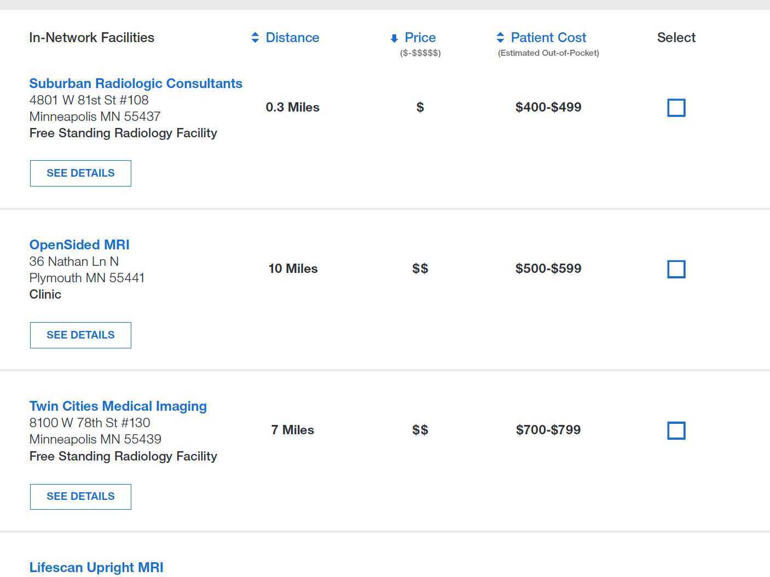770x577 pixels.
Task: Click the single $ price for Suburban Radiologic
Action: [x=420, y=107]
